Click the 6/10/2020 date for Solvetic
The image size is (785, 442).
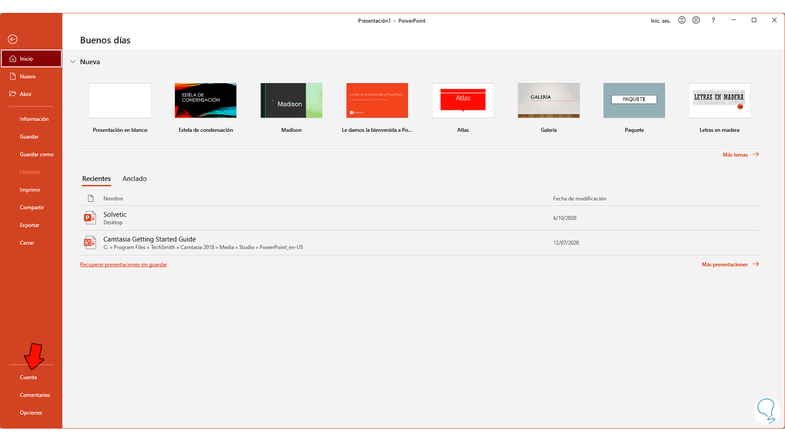point(565,218)
